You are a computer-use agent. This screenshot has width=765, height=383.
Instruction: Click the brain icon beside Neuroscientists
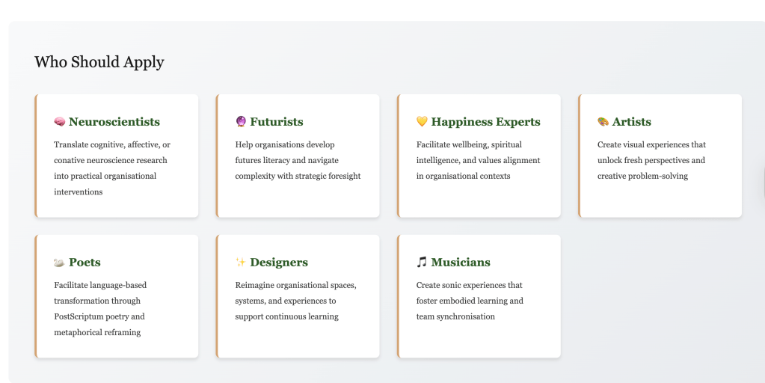[x=60, y=122]
